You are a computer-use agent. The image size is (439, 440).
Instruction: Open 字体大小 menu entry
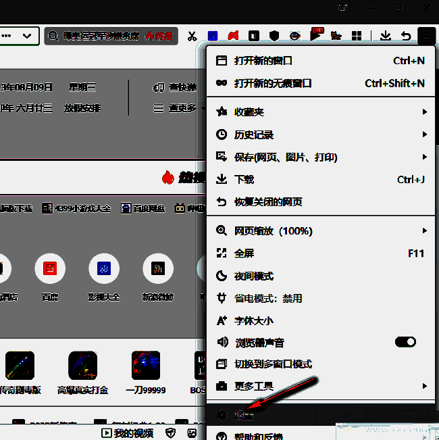coord(321,321)
